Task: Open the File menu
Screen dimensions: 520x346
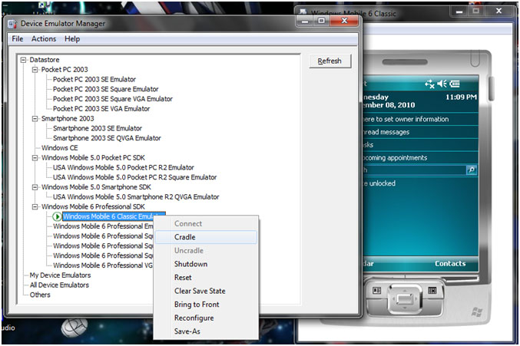Action: tap(17, 39)
